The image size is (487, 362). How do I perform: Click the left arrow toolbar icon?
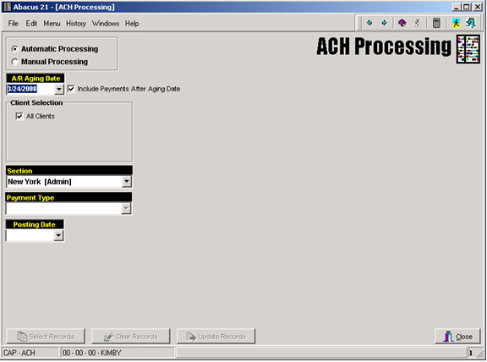[x=369, y=23]
